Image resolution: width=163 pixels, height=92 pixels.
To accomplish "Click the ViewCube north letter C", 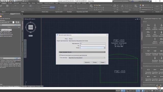I will point(31,22).
